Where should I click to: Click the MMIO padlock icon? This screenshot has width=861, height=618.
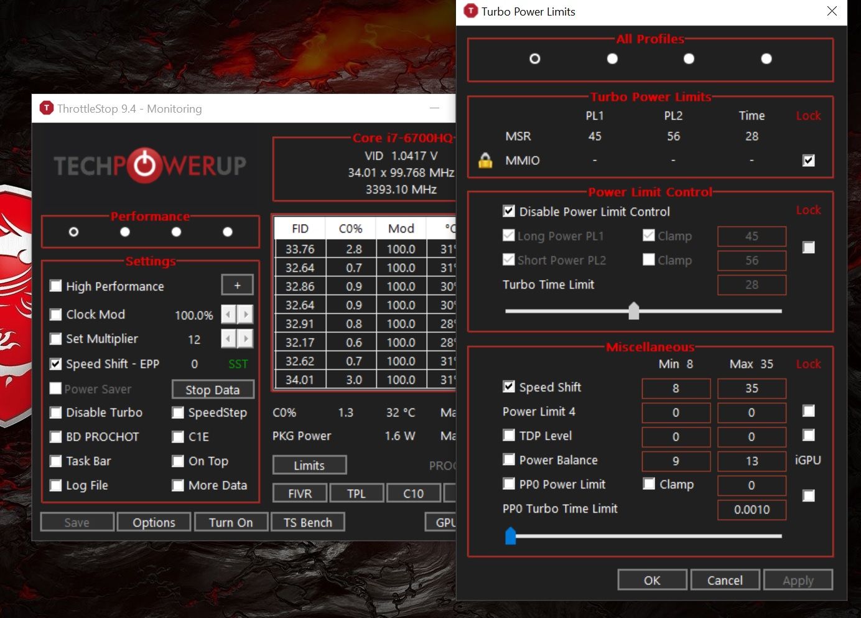[x=485, y=160]
